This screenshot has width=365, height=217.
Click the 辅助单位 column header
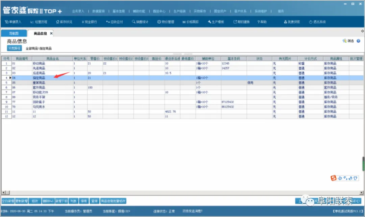point(208,58)
